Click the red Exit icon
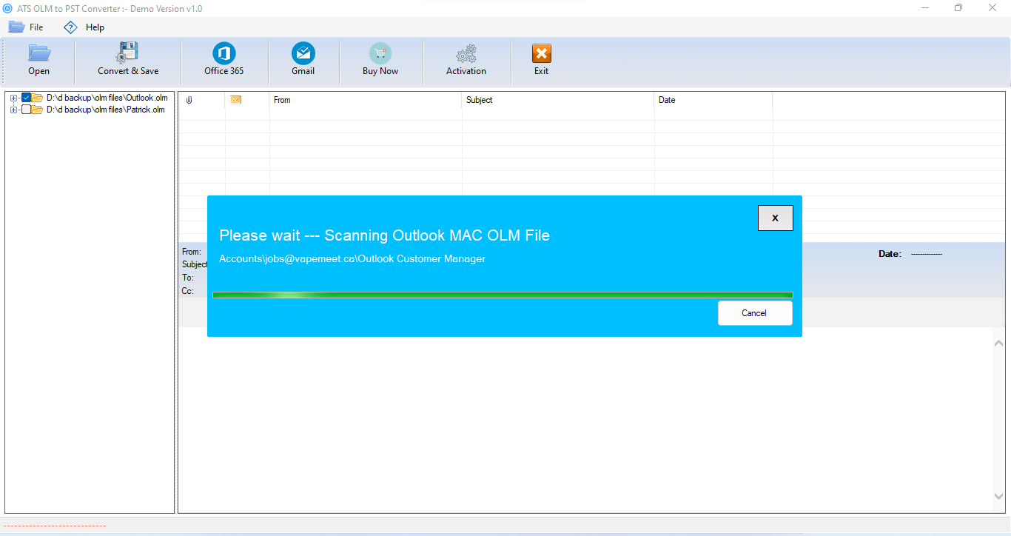The width and height of the screenshot is (1011, 536). 542,53
